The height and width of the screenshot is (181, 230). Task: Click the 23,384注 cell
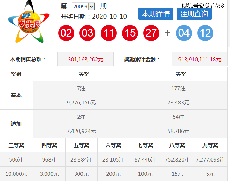tap(81, 160)
